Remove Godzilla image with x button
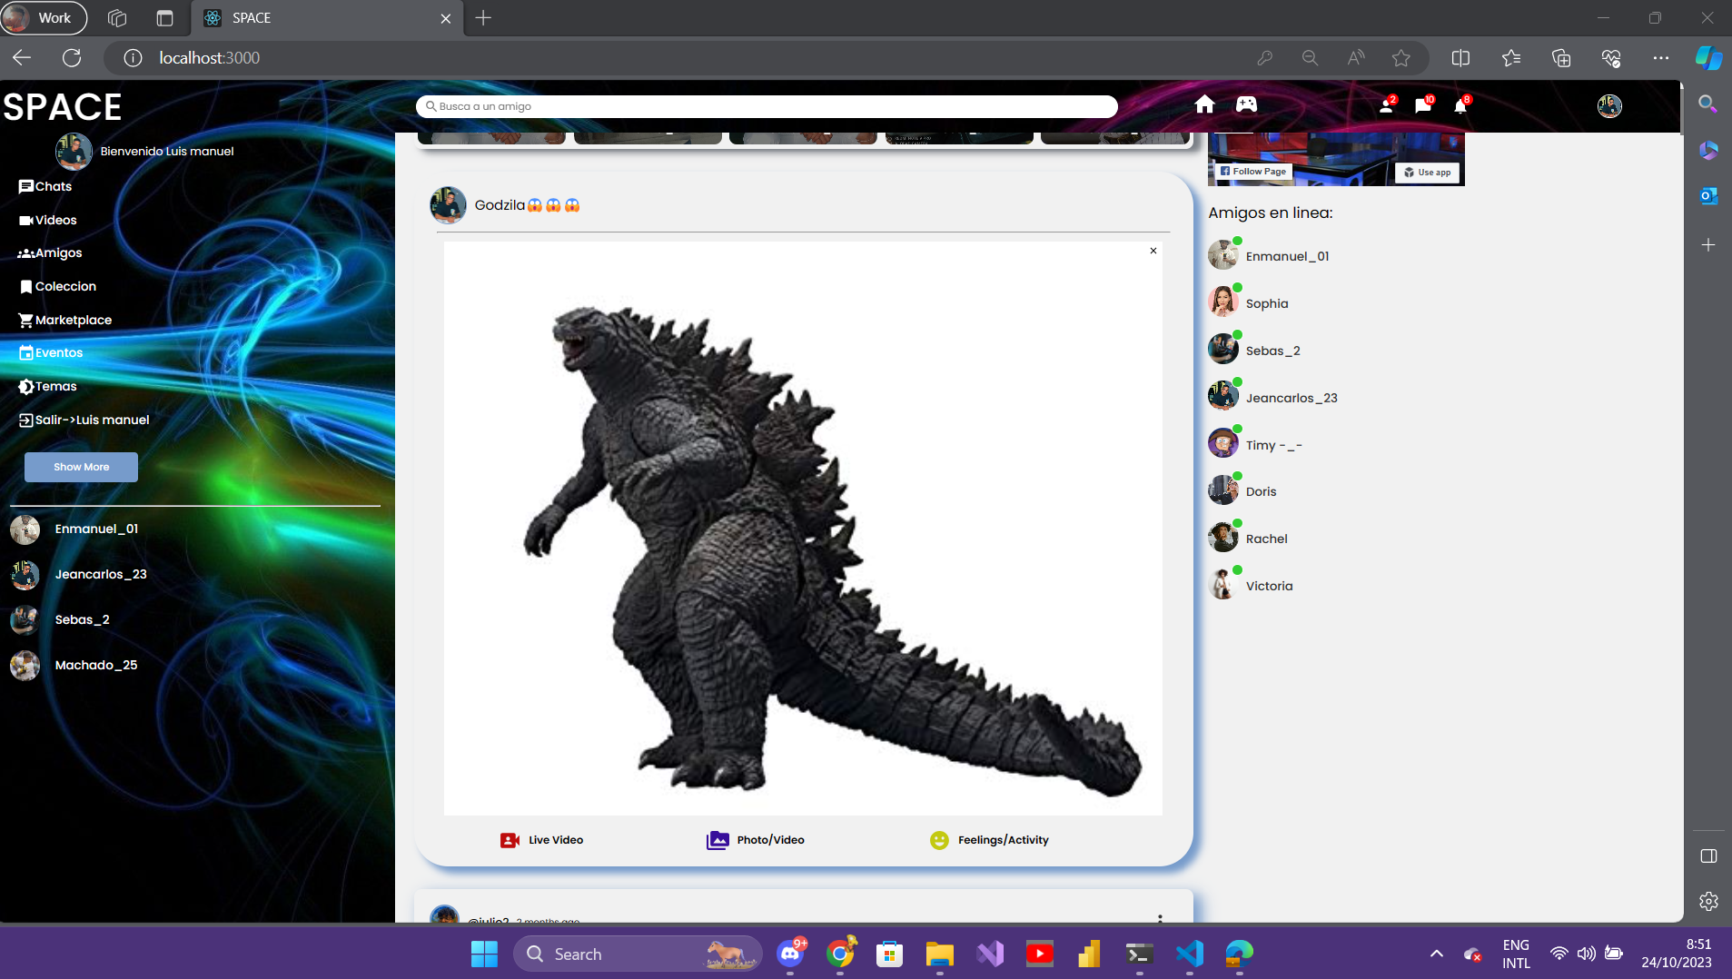This screenshot has height=979, width=1732. pyautogui.click(x=1153, y=251)
